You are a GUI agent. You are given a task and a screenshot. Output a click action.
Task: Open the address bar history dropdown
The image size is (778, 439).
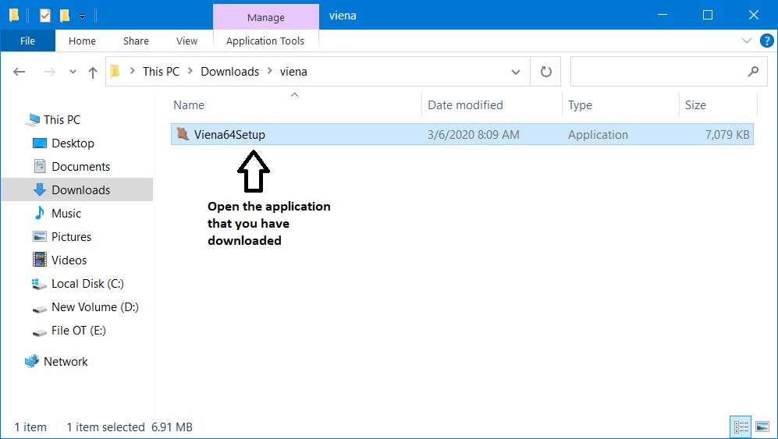[516, 72]
